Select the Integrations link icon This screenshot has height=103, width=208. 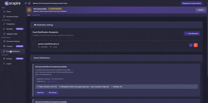(x=4, y=24)
